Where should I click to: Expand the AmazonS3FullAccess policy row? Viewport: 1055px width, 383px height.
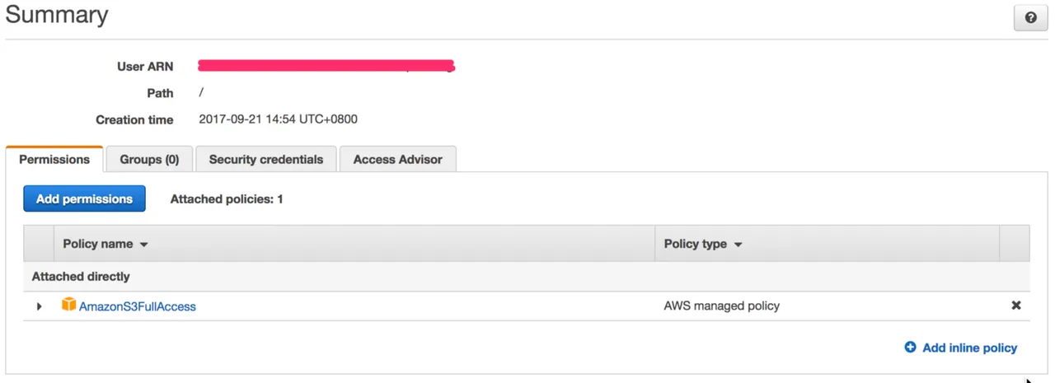pos(39,306)
